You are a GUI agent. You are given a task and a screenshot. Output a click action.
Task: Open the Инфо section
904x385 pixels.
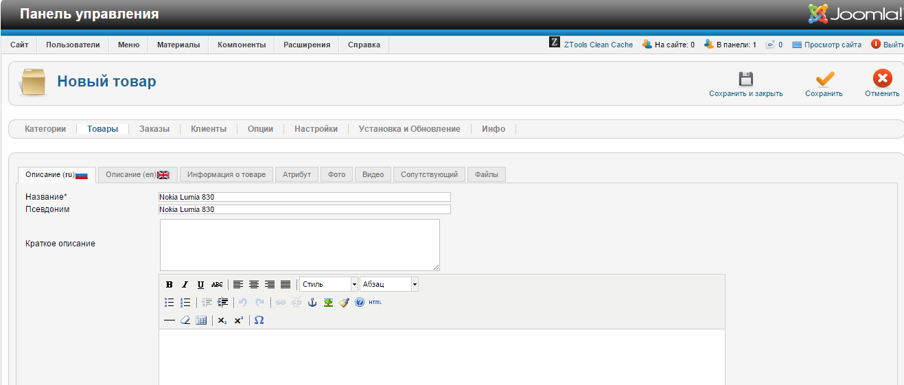tap(494, 129)
